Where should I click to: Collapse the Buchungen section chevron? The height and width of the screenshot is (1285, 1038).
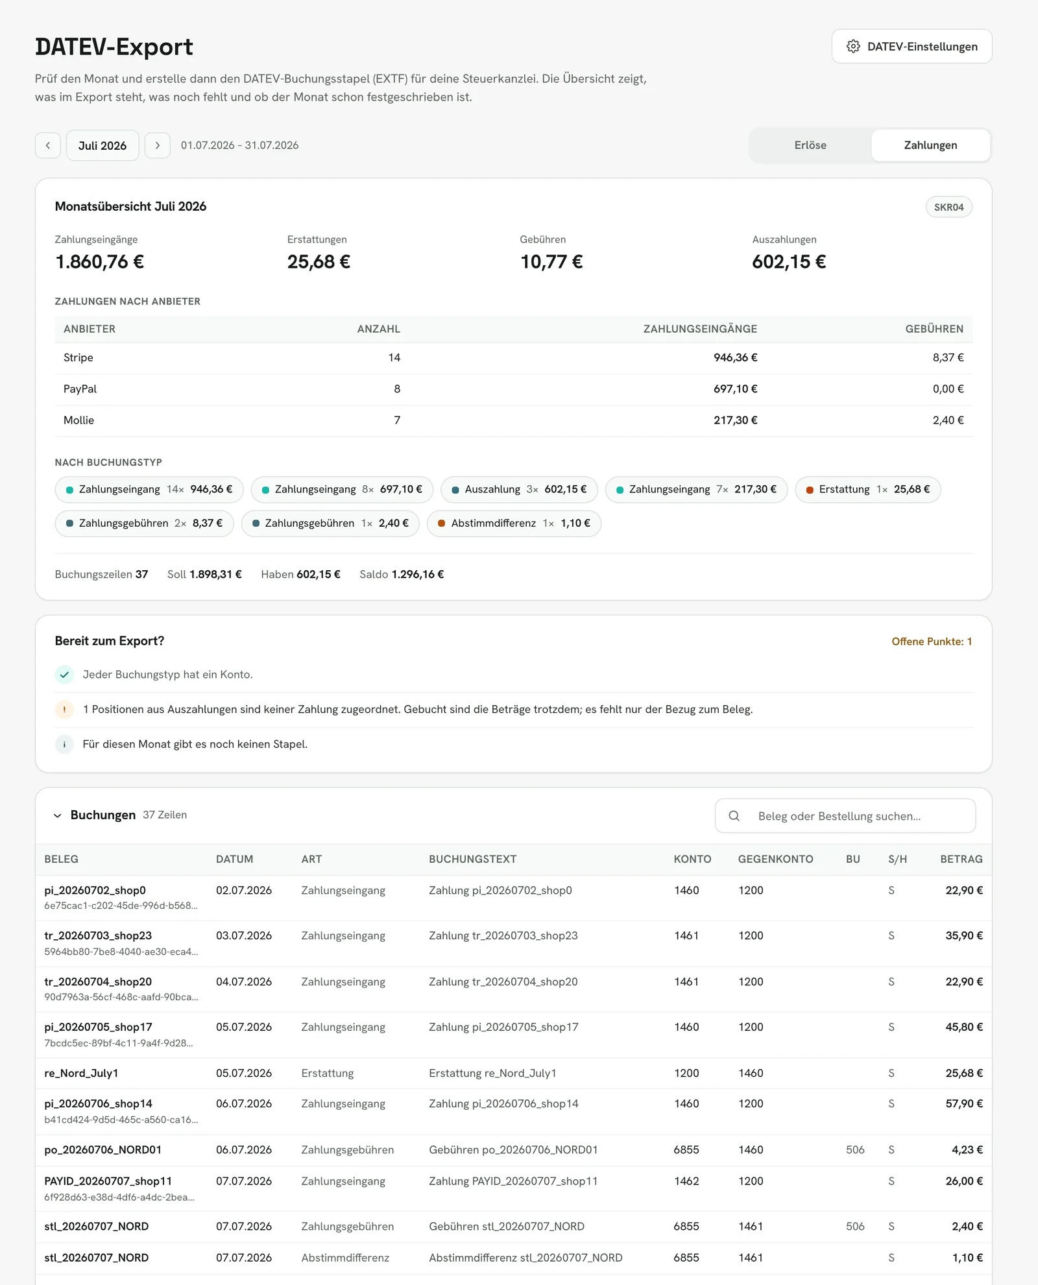click(58, 815)
